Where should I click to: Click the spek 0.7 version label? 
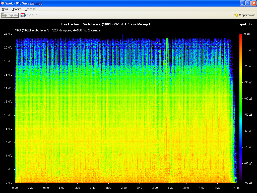pos(246,24)
